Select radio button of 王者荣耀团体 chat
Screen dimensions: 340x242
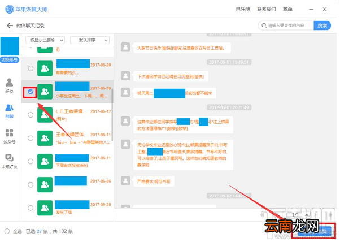[30, 138]
